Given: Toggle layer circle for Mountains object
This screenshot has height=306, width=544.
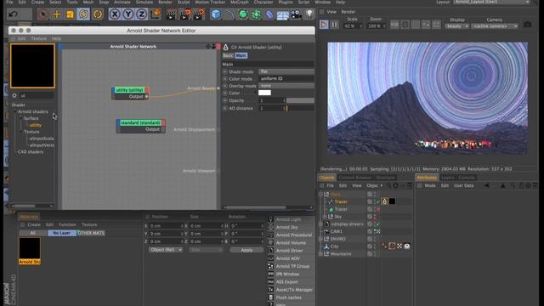Looking at the screenshot, I should (370, 254).
